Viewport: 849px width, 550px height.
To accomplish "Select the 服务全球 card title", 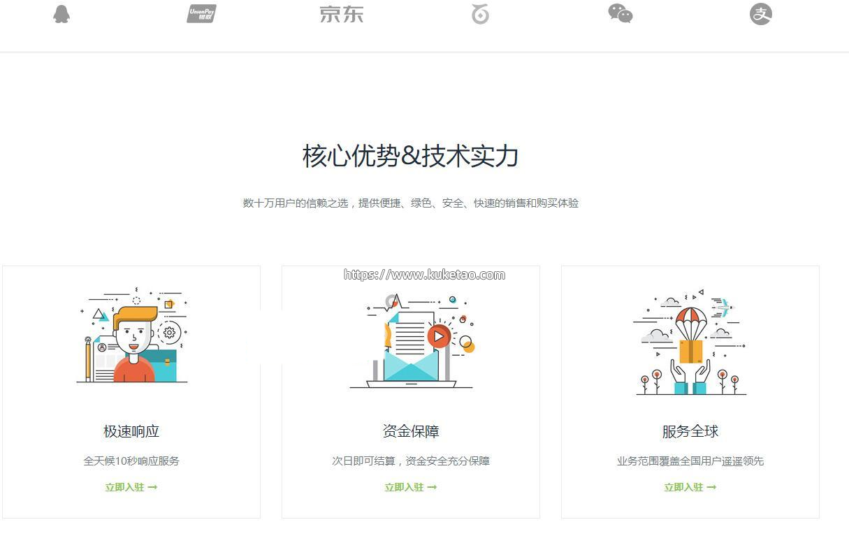I will click(x=690, y=431).
